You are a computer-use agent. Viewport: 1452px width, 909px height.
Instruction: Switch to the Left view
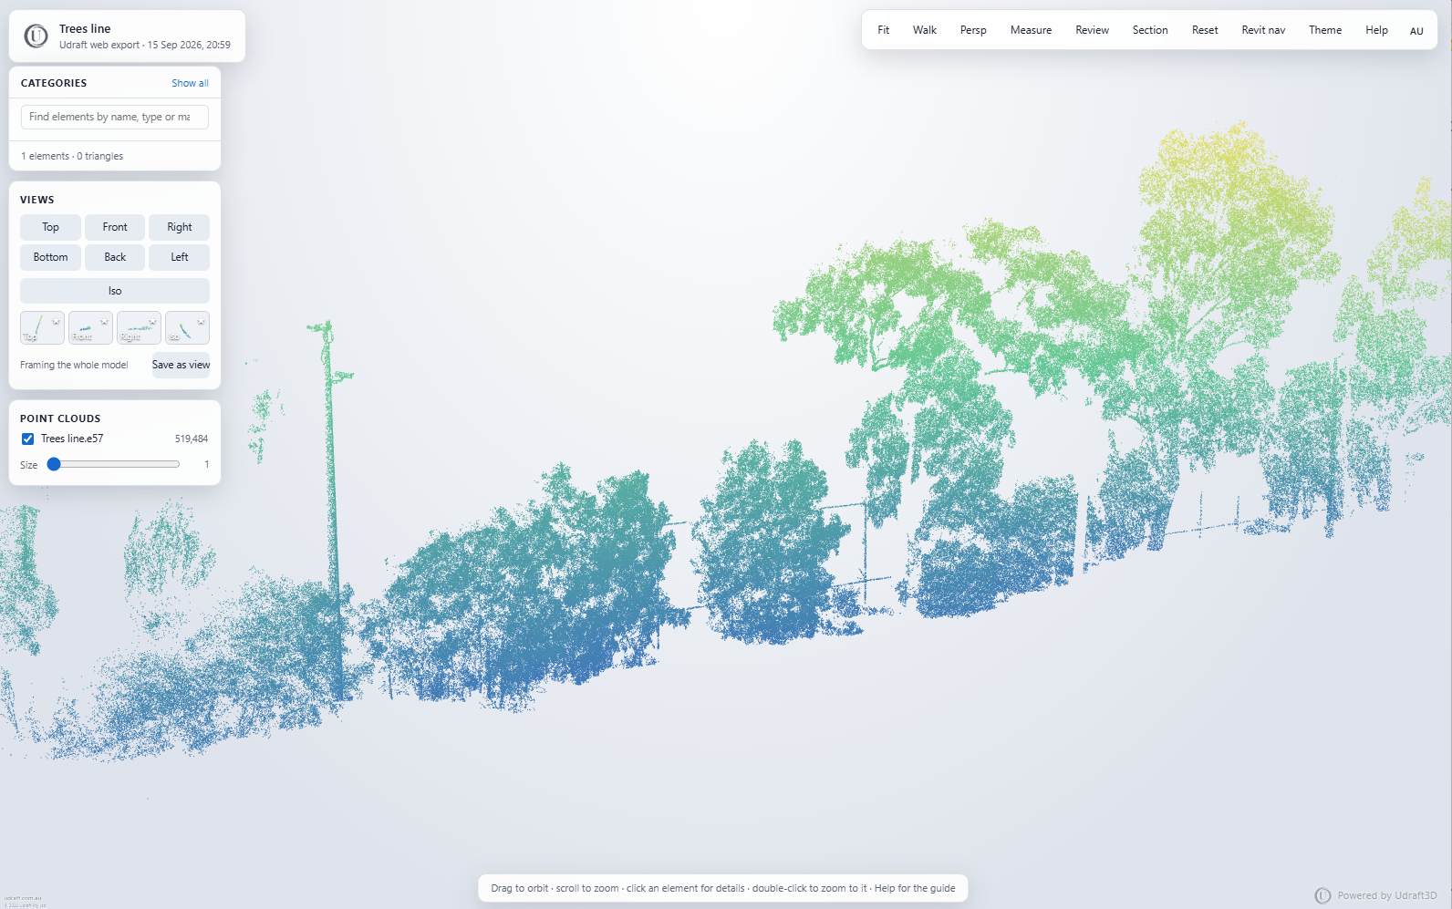180,257
